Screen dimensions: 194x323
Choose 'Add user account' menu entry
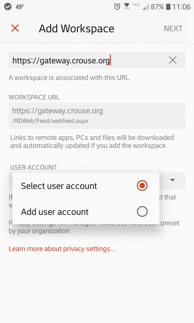86,212
